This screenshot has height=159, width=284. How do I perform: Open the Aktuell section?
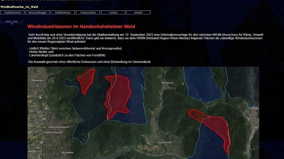click(138, 12)
